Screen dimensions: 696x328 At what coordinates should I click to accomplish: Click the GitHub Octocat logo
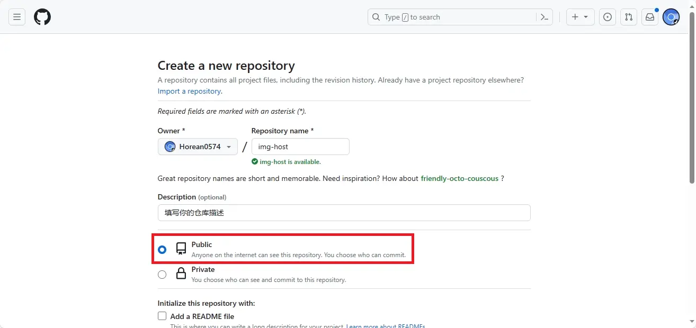click(42, 17)
